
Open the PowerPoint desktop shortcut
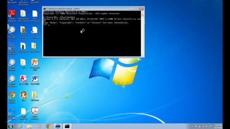pyautogui.click(x=35, y=64)
